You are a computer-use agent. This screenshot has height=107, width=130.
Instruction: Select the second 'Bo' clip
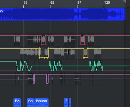30,102
